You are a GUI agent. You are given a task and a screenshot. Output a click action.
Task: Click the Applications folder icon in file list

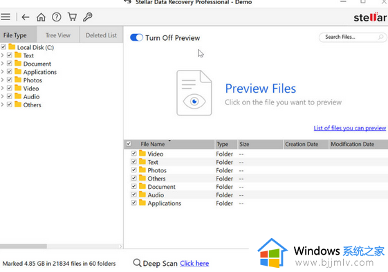pyautogui.click(x=142, y=202)
